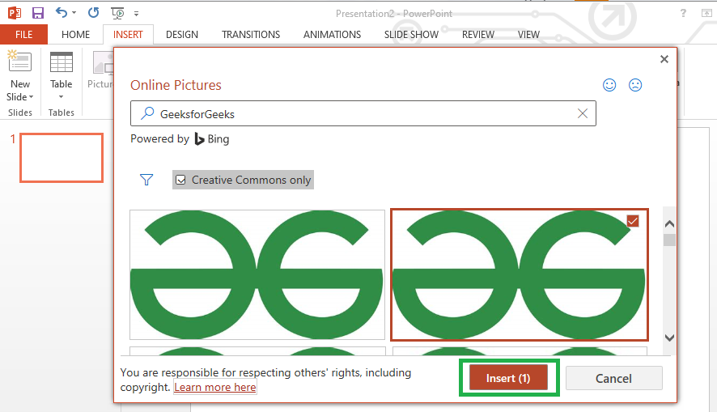Click the Undo arrow icon
The width and height of the screenshot is (717, 412).
pyautogui.click(x=62, y=13)
